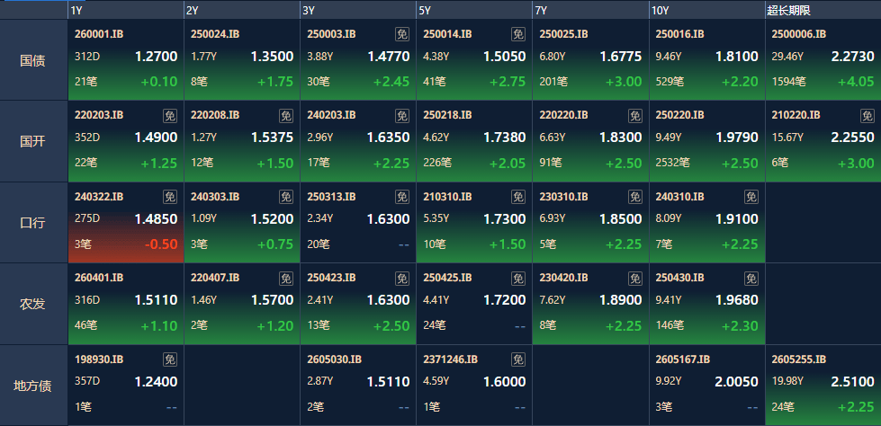Click the 免 icon on bond 210220.IB
This screenshot has width=881, height=426.
pyautogui.click(x=867, y=115)
